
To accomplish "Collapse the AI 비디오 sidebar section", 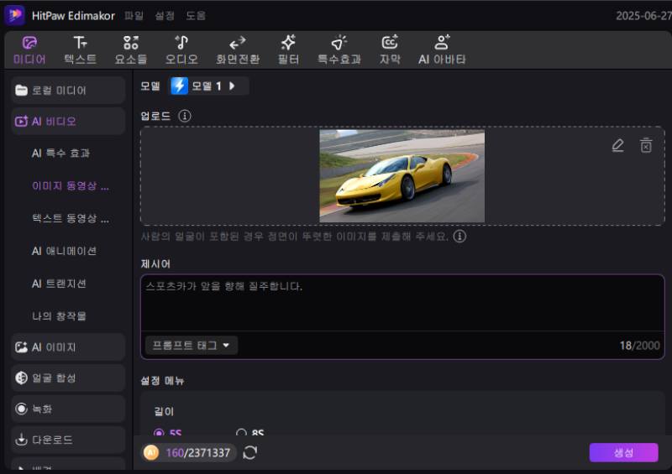I will 68,122.
